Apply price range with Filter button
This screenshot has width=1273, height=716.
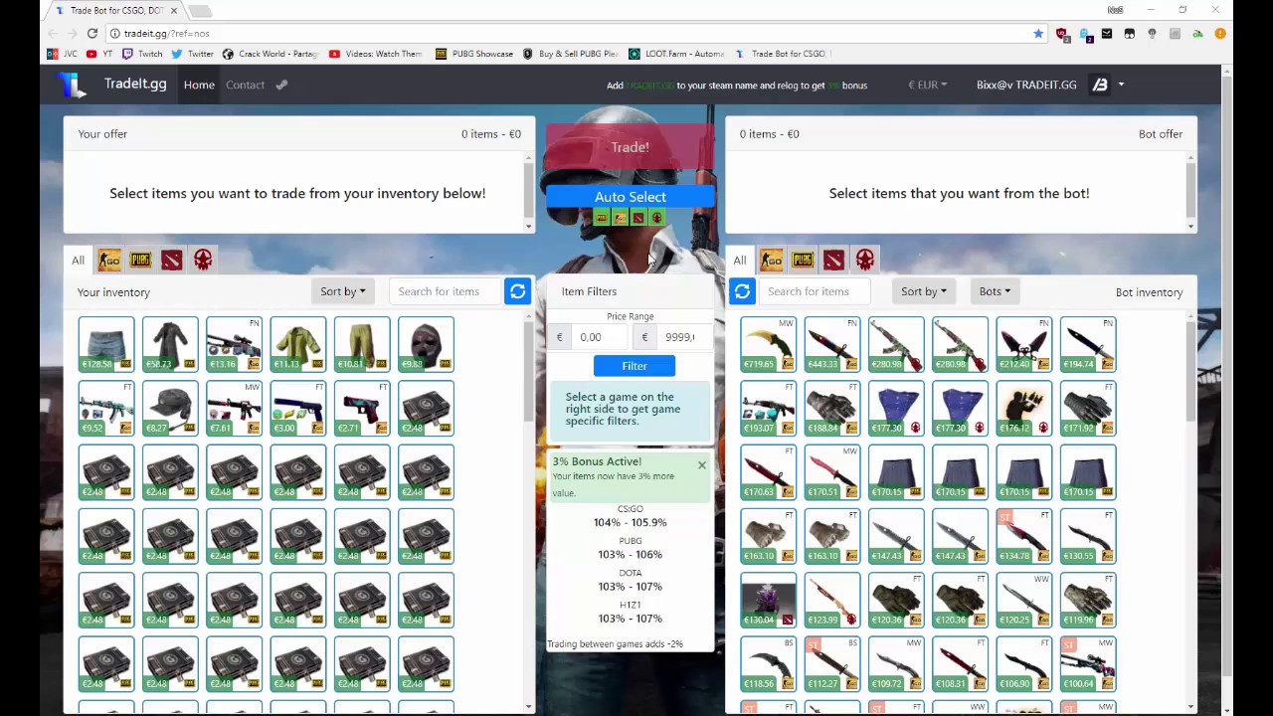[x=634, y=366]
